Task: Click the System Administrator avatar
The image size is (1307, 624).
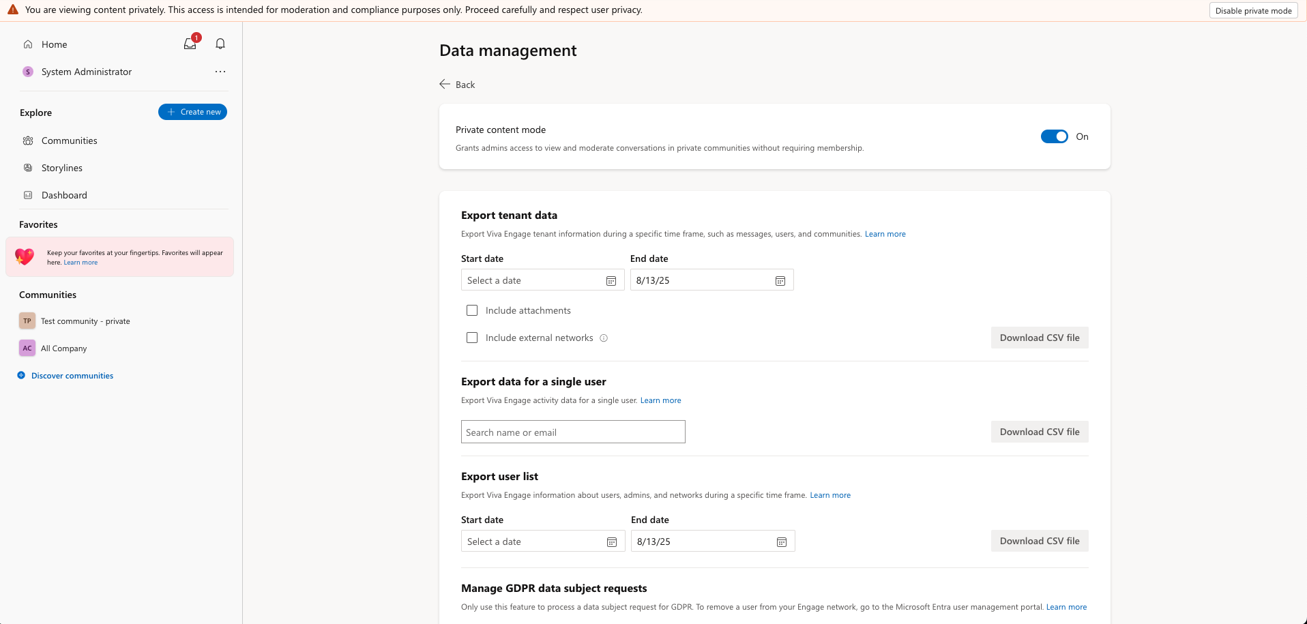Action: [28, 72]
